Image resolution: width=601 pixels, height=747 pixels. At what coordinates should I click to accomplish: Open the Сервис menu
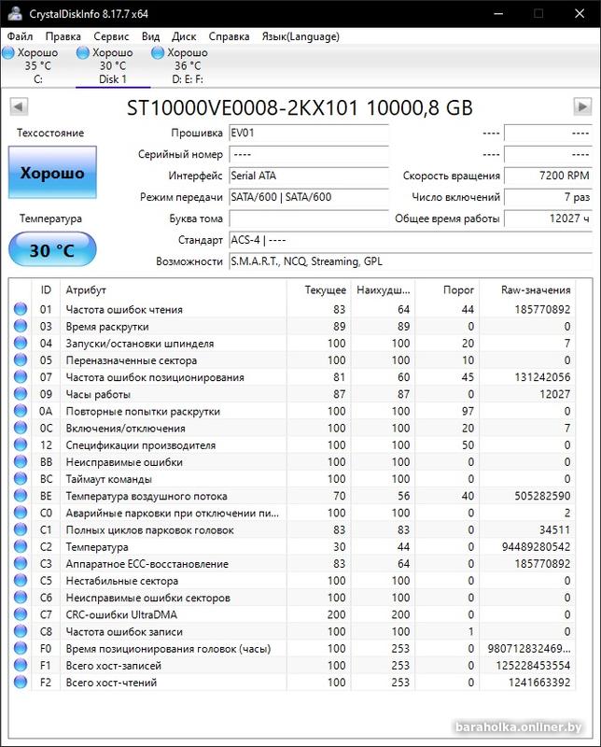click(x=111, y=36)
